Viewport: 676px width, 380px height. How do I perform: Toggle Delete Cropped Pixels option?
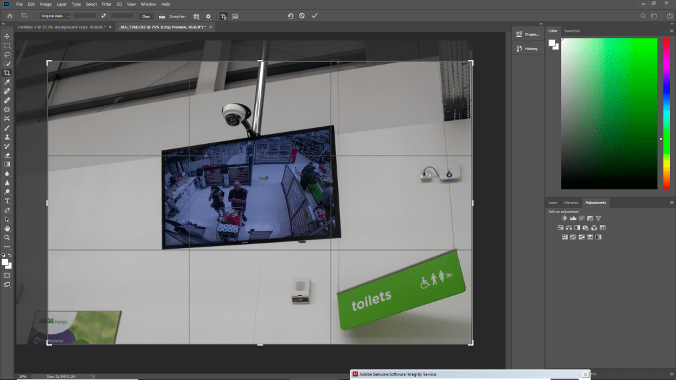pos(223,16)
